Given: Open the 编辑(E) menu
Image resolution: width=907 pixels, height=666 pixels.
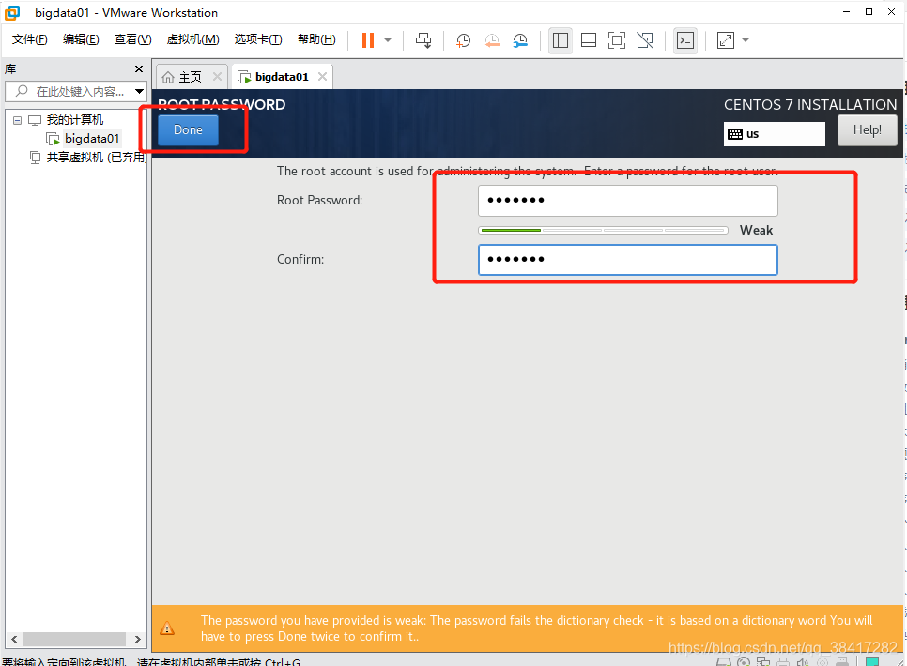Looking at the screenshot, I should point(81,39).
